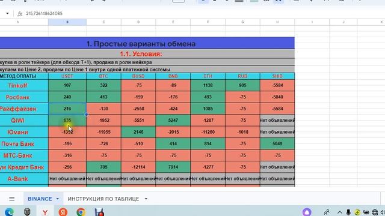Screen dimensions: 385x216
Task: Click the fx function icon
Action: pos(20,14)
